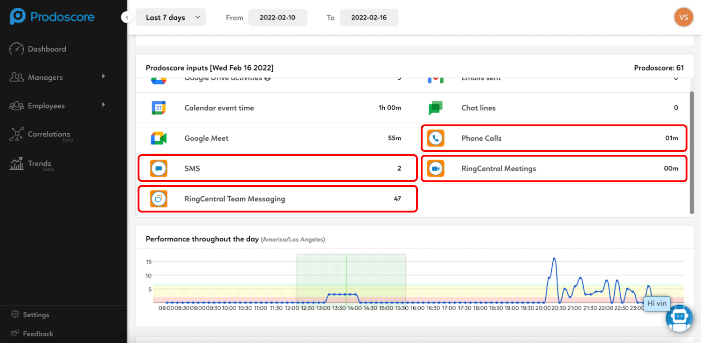Click the RingCentral Team Messaging label
Screen dimensions: 701x343
tap(235, 199)
